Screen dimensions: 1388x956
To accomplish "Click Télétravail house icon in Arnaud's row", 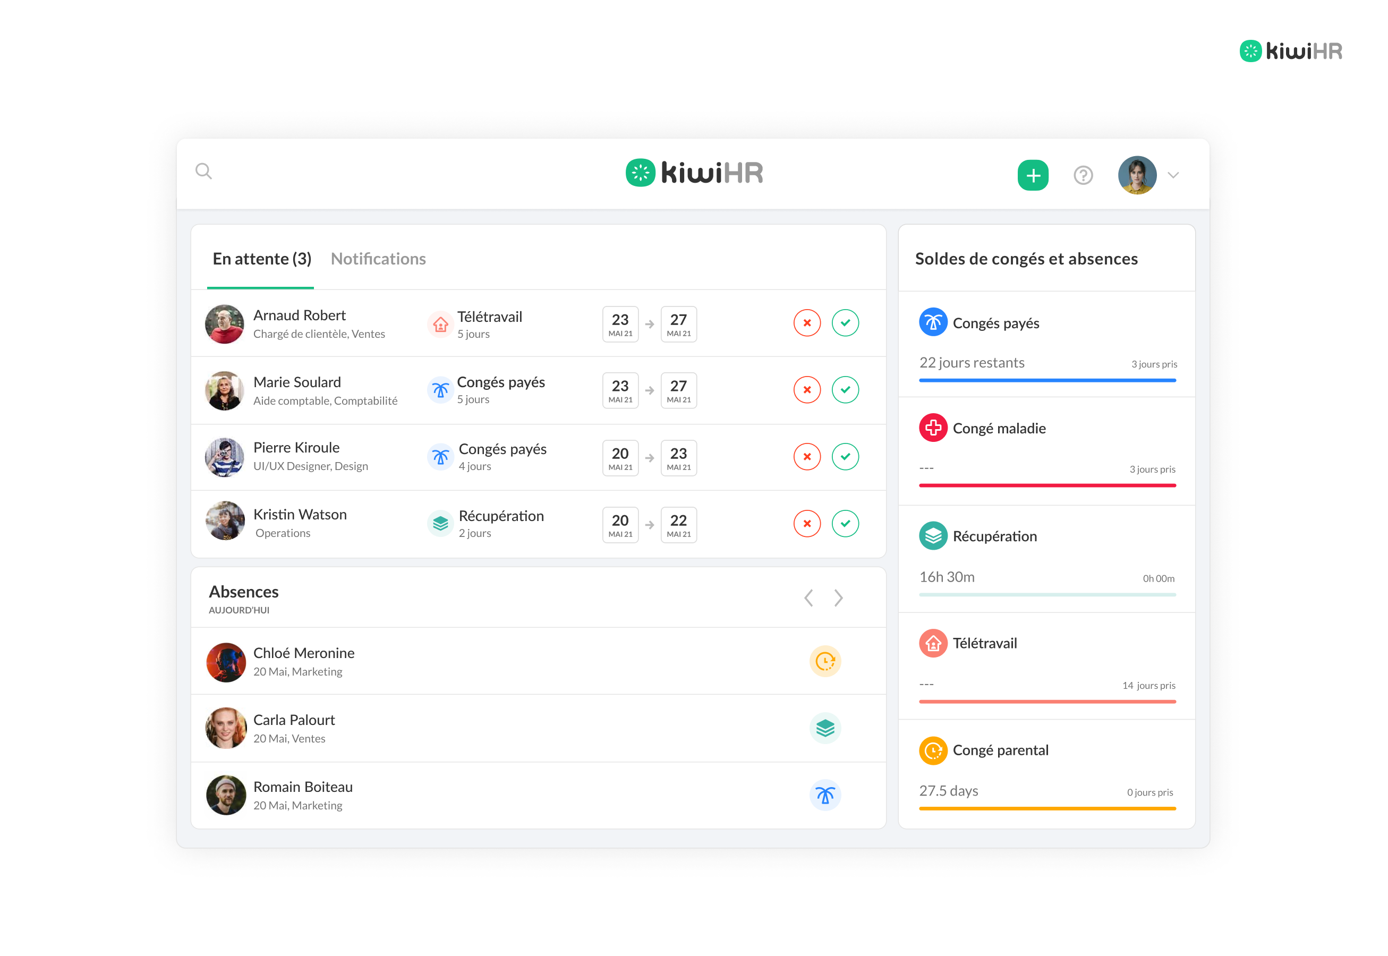I will 440,324.
